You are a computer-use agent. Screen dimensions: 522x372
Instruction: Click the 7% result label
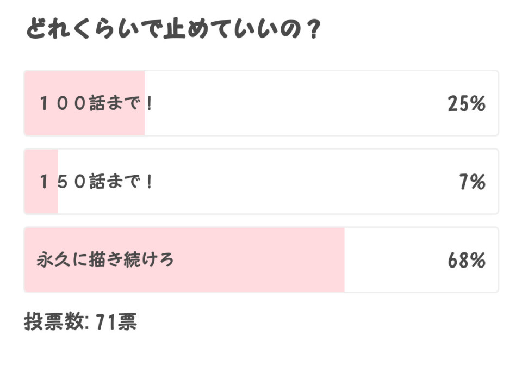point(473,182)
